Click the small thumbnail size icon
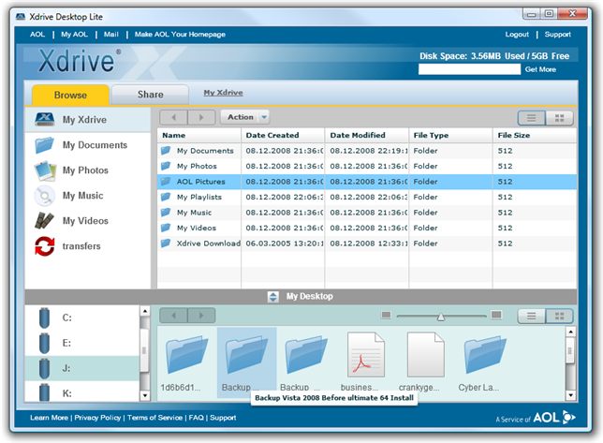The height and width of the screenshot is (443, 603). 386,315
